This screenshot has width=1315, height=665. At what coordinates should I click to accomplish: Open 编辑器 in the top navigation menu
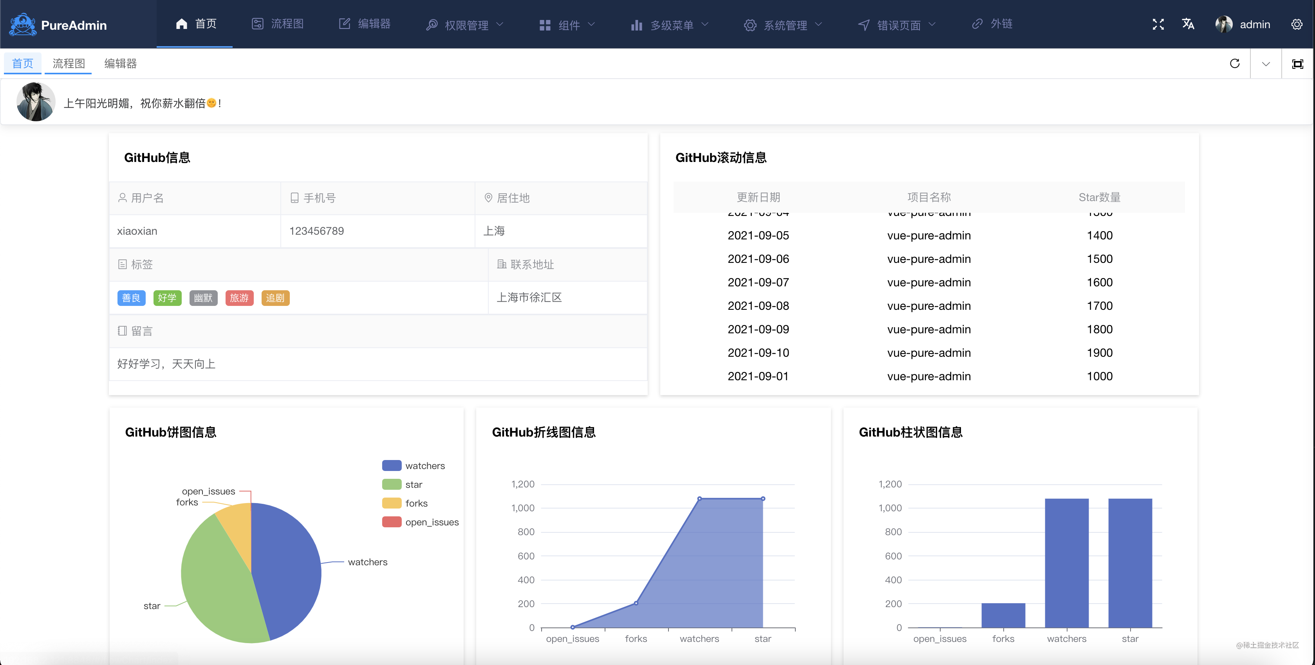365,24
